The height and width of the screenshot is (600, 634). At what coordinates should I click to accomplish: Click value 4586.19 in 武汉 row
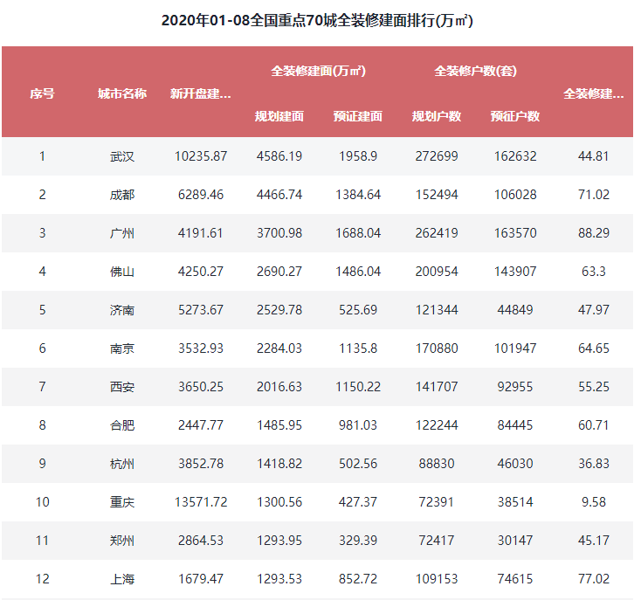point(279,156)
